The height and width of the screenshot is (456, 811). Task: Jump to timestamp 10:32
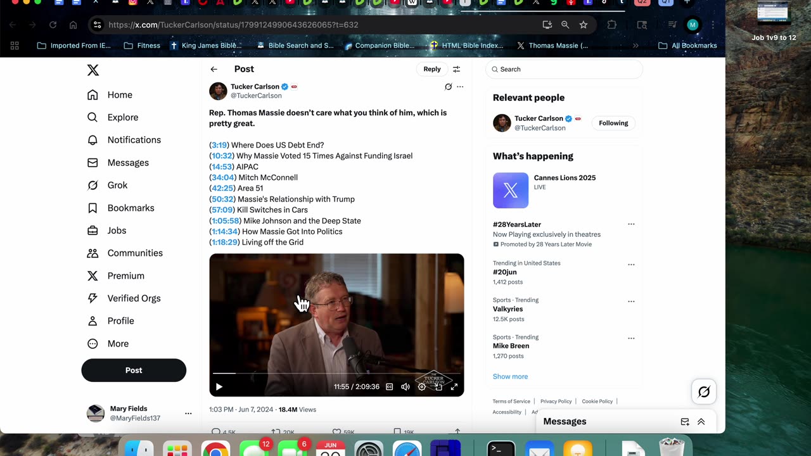tap(222, 156)
